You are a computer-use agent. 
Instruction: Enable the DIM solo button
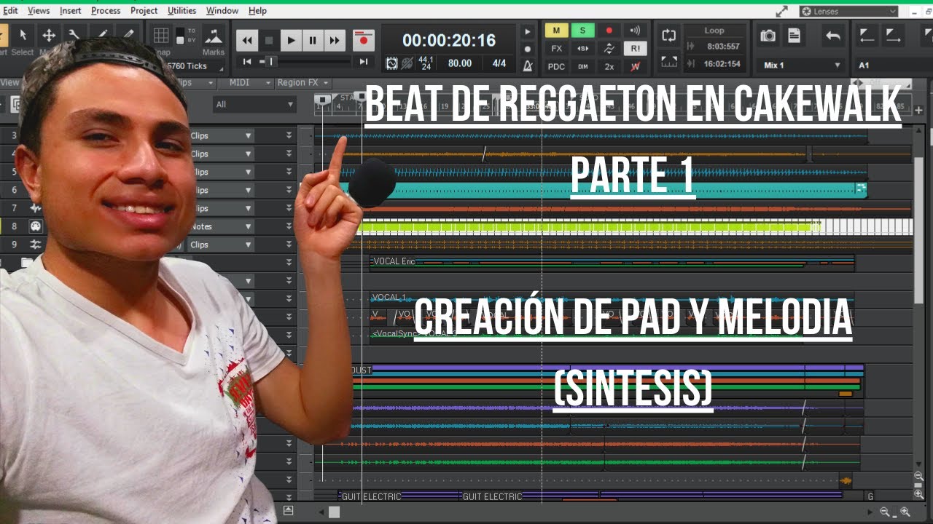coord(582,66)
